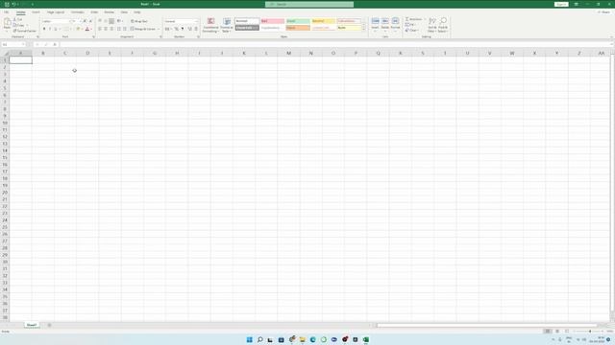Select the Good cell style
This screenshot has width=615, height=345.
298,21
